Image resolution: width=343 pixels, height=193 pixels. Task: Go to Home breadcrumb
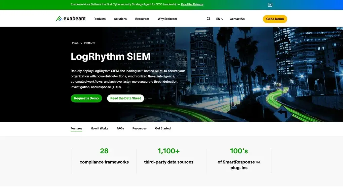(x=74, y=43)
